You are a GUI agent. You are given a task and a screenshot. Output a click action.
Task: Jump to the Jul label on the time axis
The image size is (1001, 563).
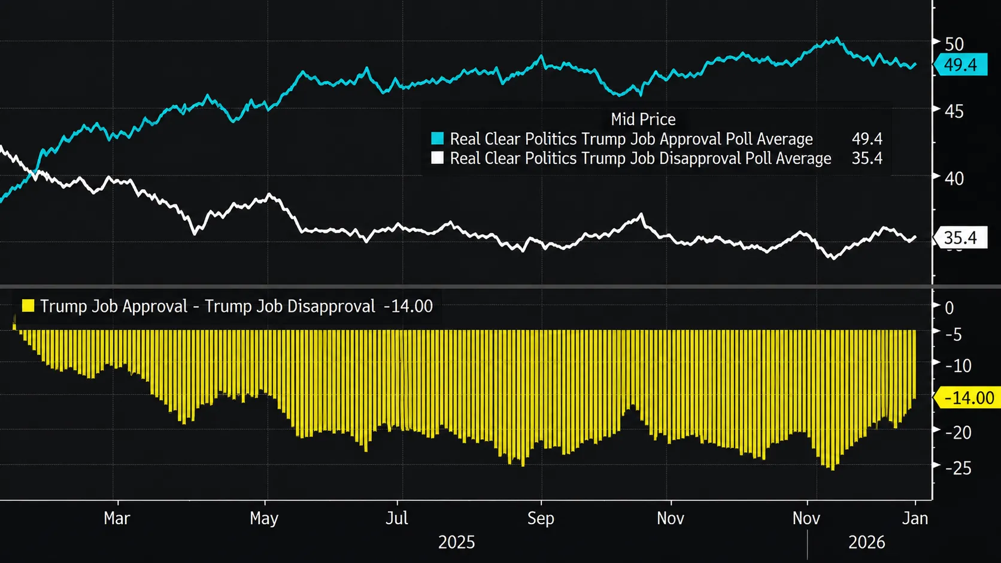tap(396, 518)
